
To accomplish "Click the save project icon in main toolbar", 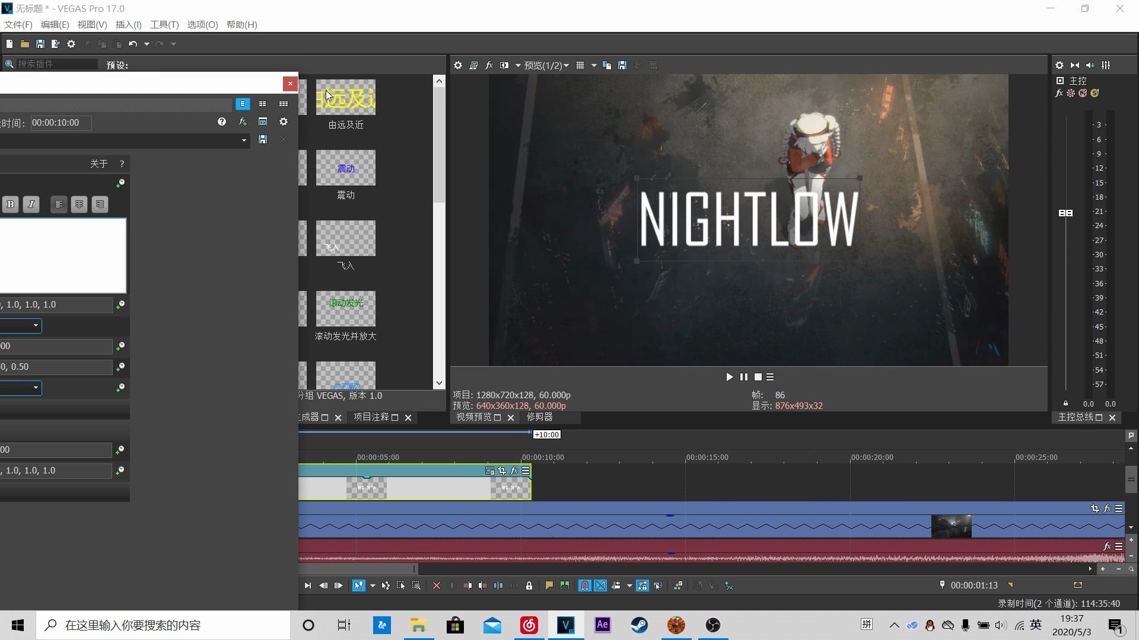I will tap(40, 44).
